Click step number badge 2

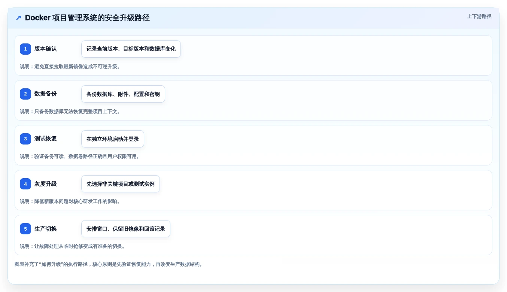(25, 94)
